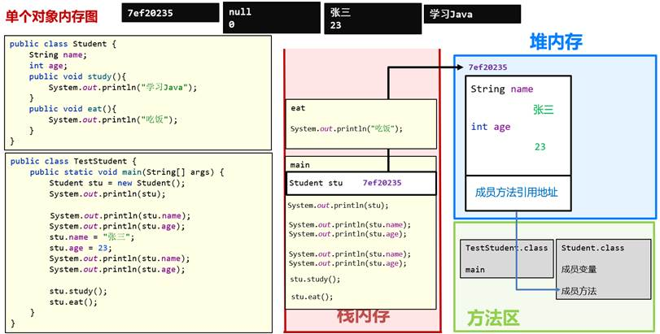Select the Student.class label in method area
The image size is (660, 334).
[592, 248]
